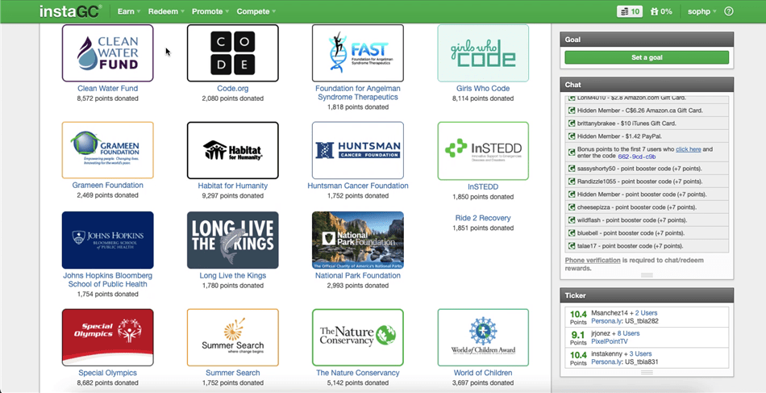Open the '2 Users' link beside Msanchez14
Image resolution: width=766 pixels, height=393 pixels.
click(646, 313)
